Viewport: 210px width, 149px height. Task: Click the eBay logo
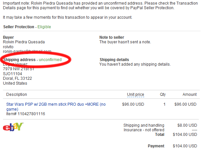(x=13, y=127)
